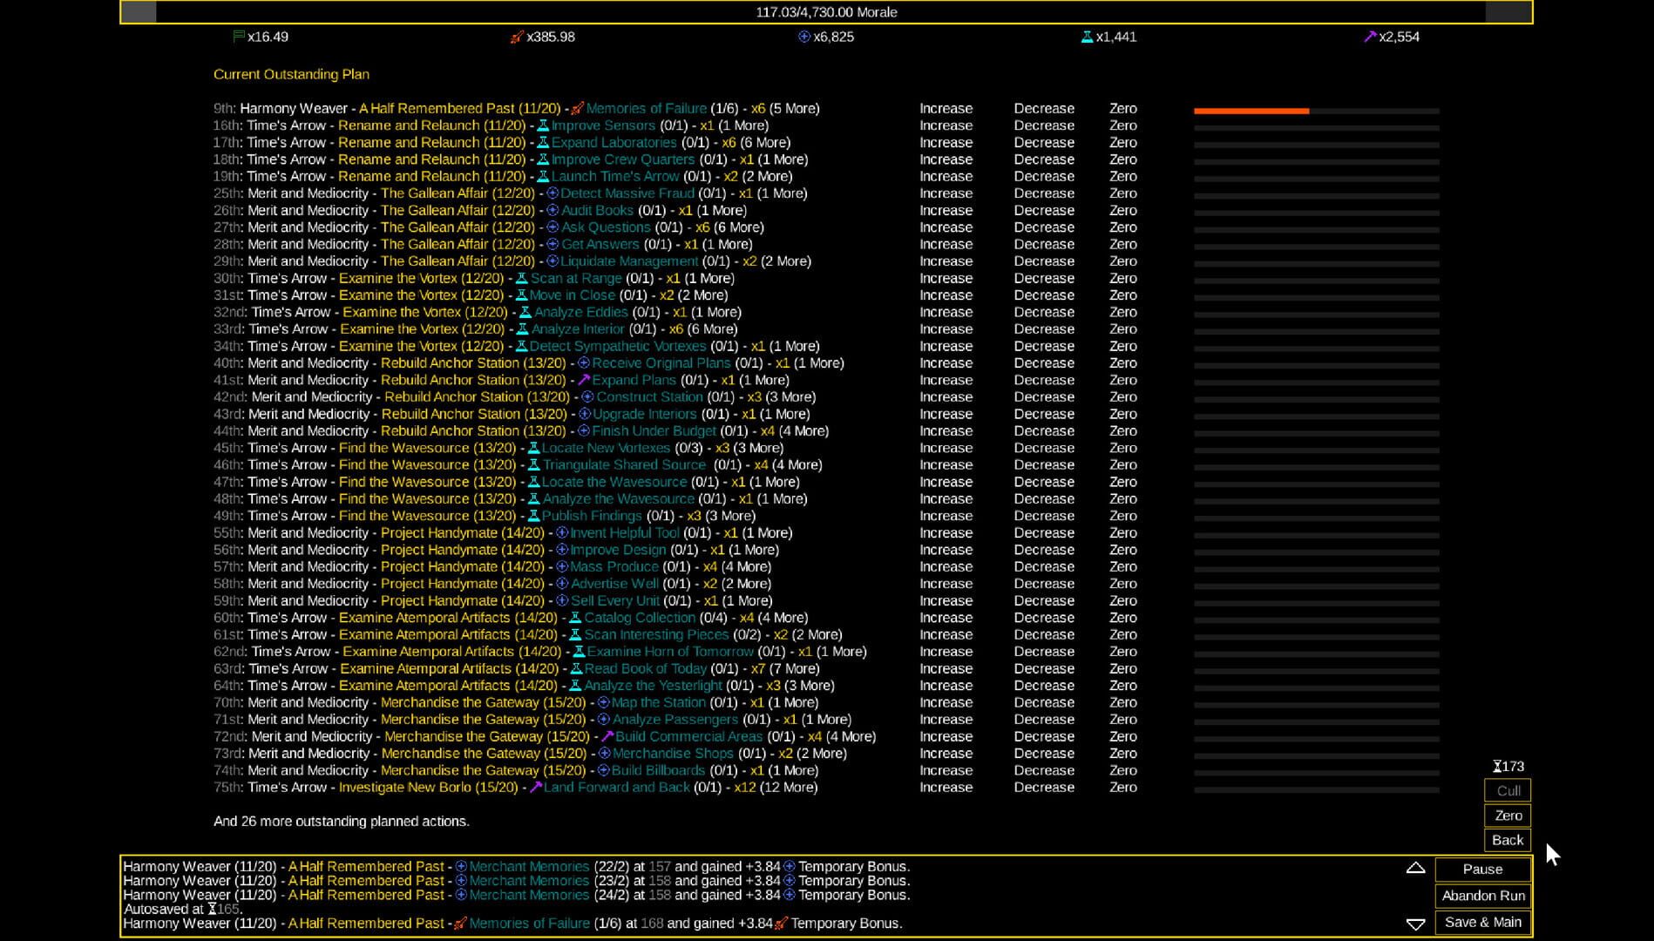1654x941 pixels.
Task: Click the icon beside Detect Massive Fraud
Action: coord(552,193)
